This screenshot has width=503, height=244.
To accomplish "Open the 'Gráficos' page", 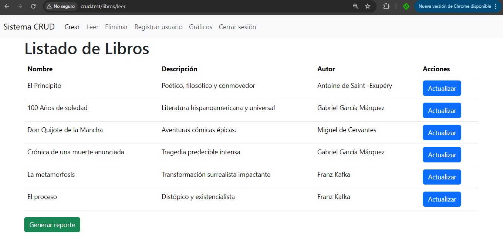I will [200, 27].
